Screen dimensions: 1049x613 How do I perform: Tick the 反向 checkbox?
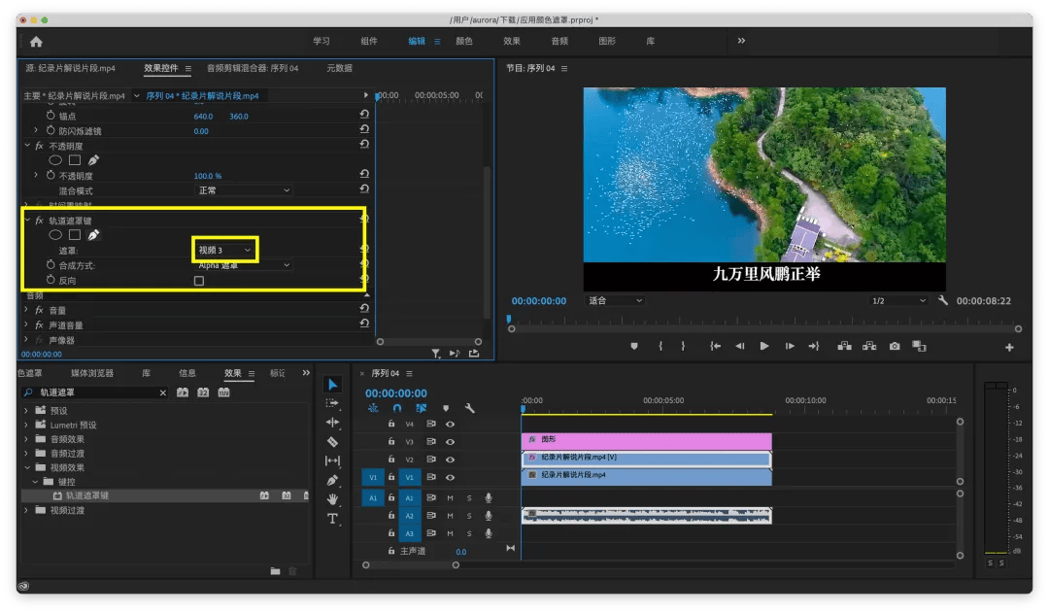click(x=199, y=281)
